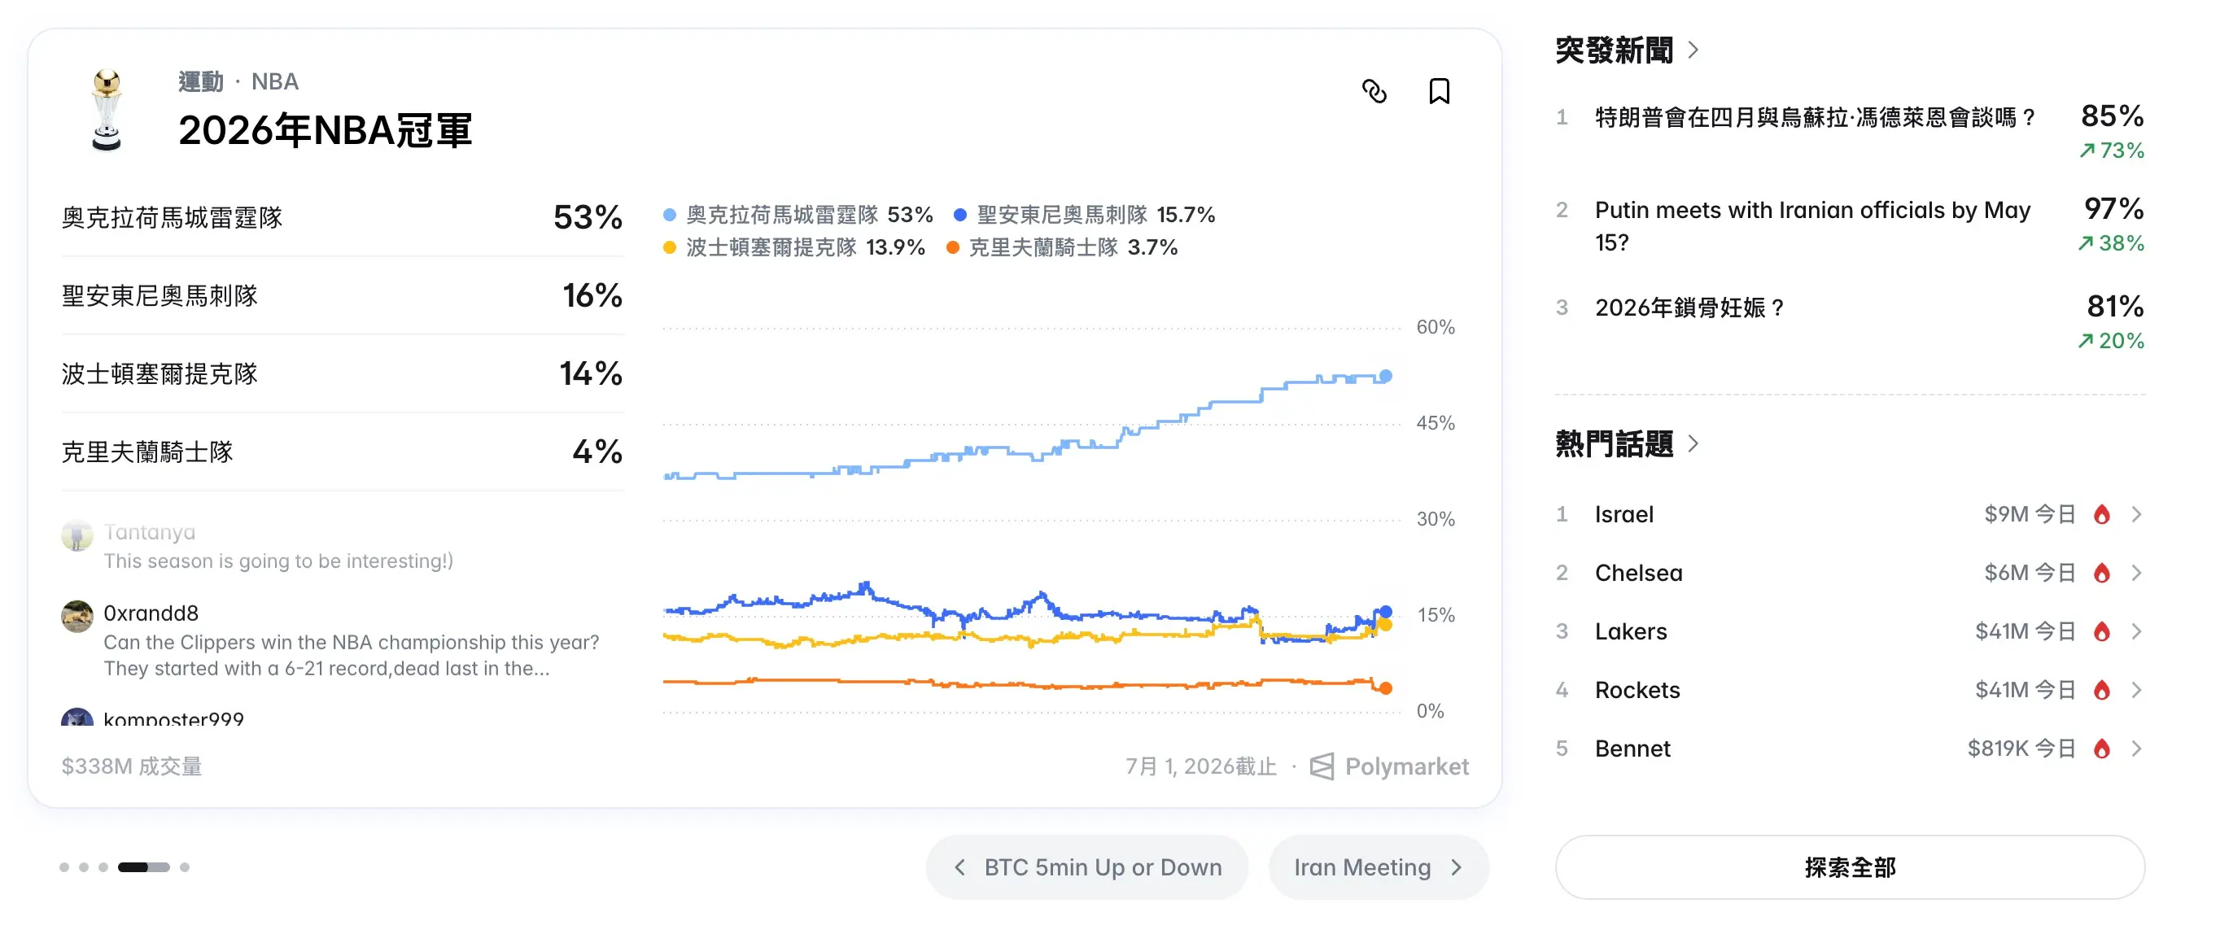This screenshot has width=2220, height=934.
Task: Select the third carousel pagination dot
Action: (x=103, y=866)
